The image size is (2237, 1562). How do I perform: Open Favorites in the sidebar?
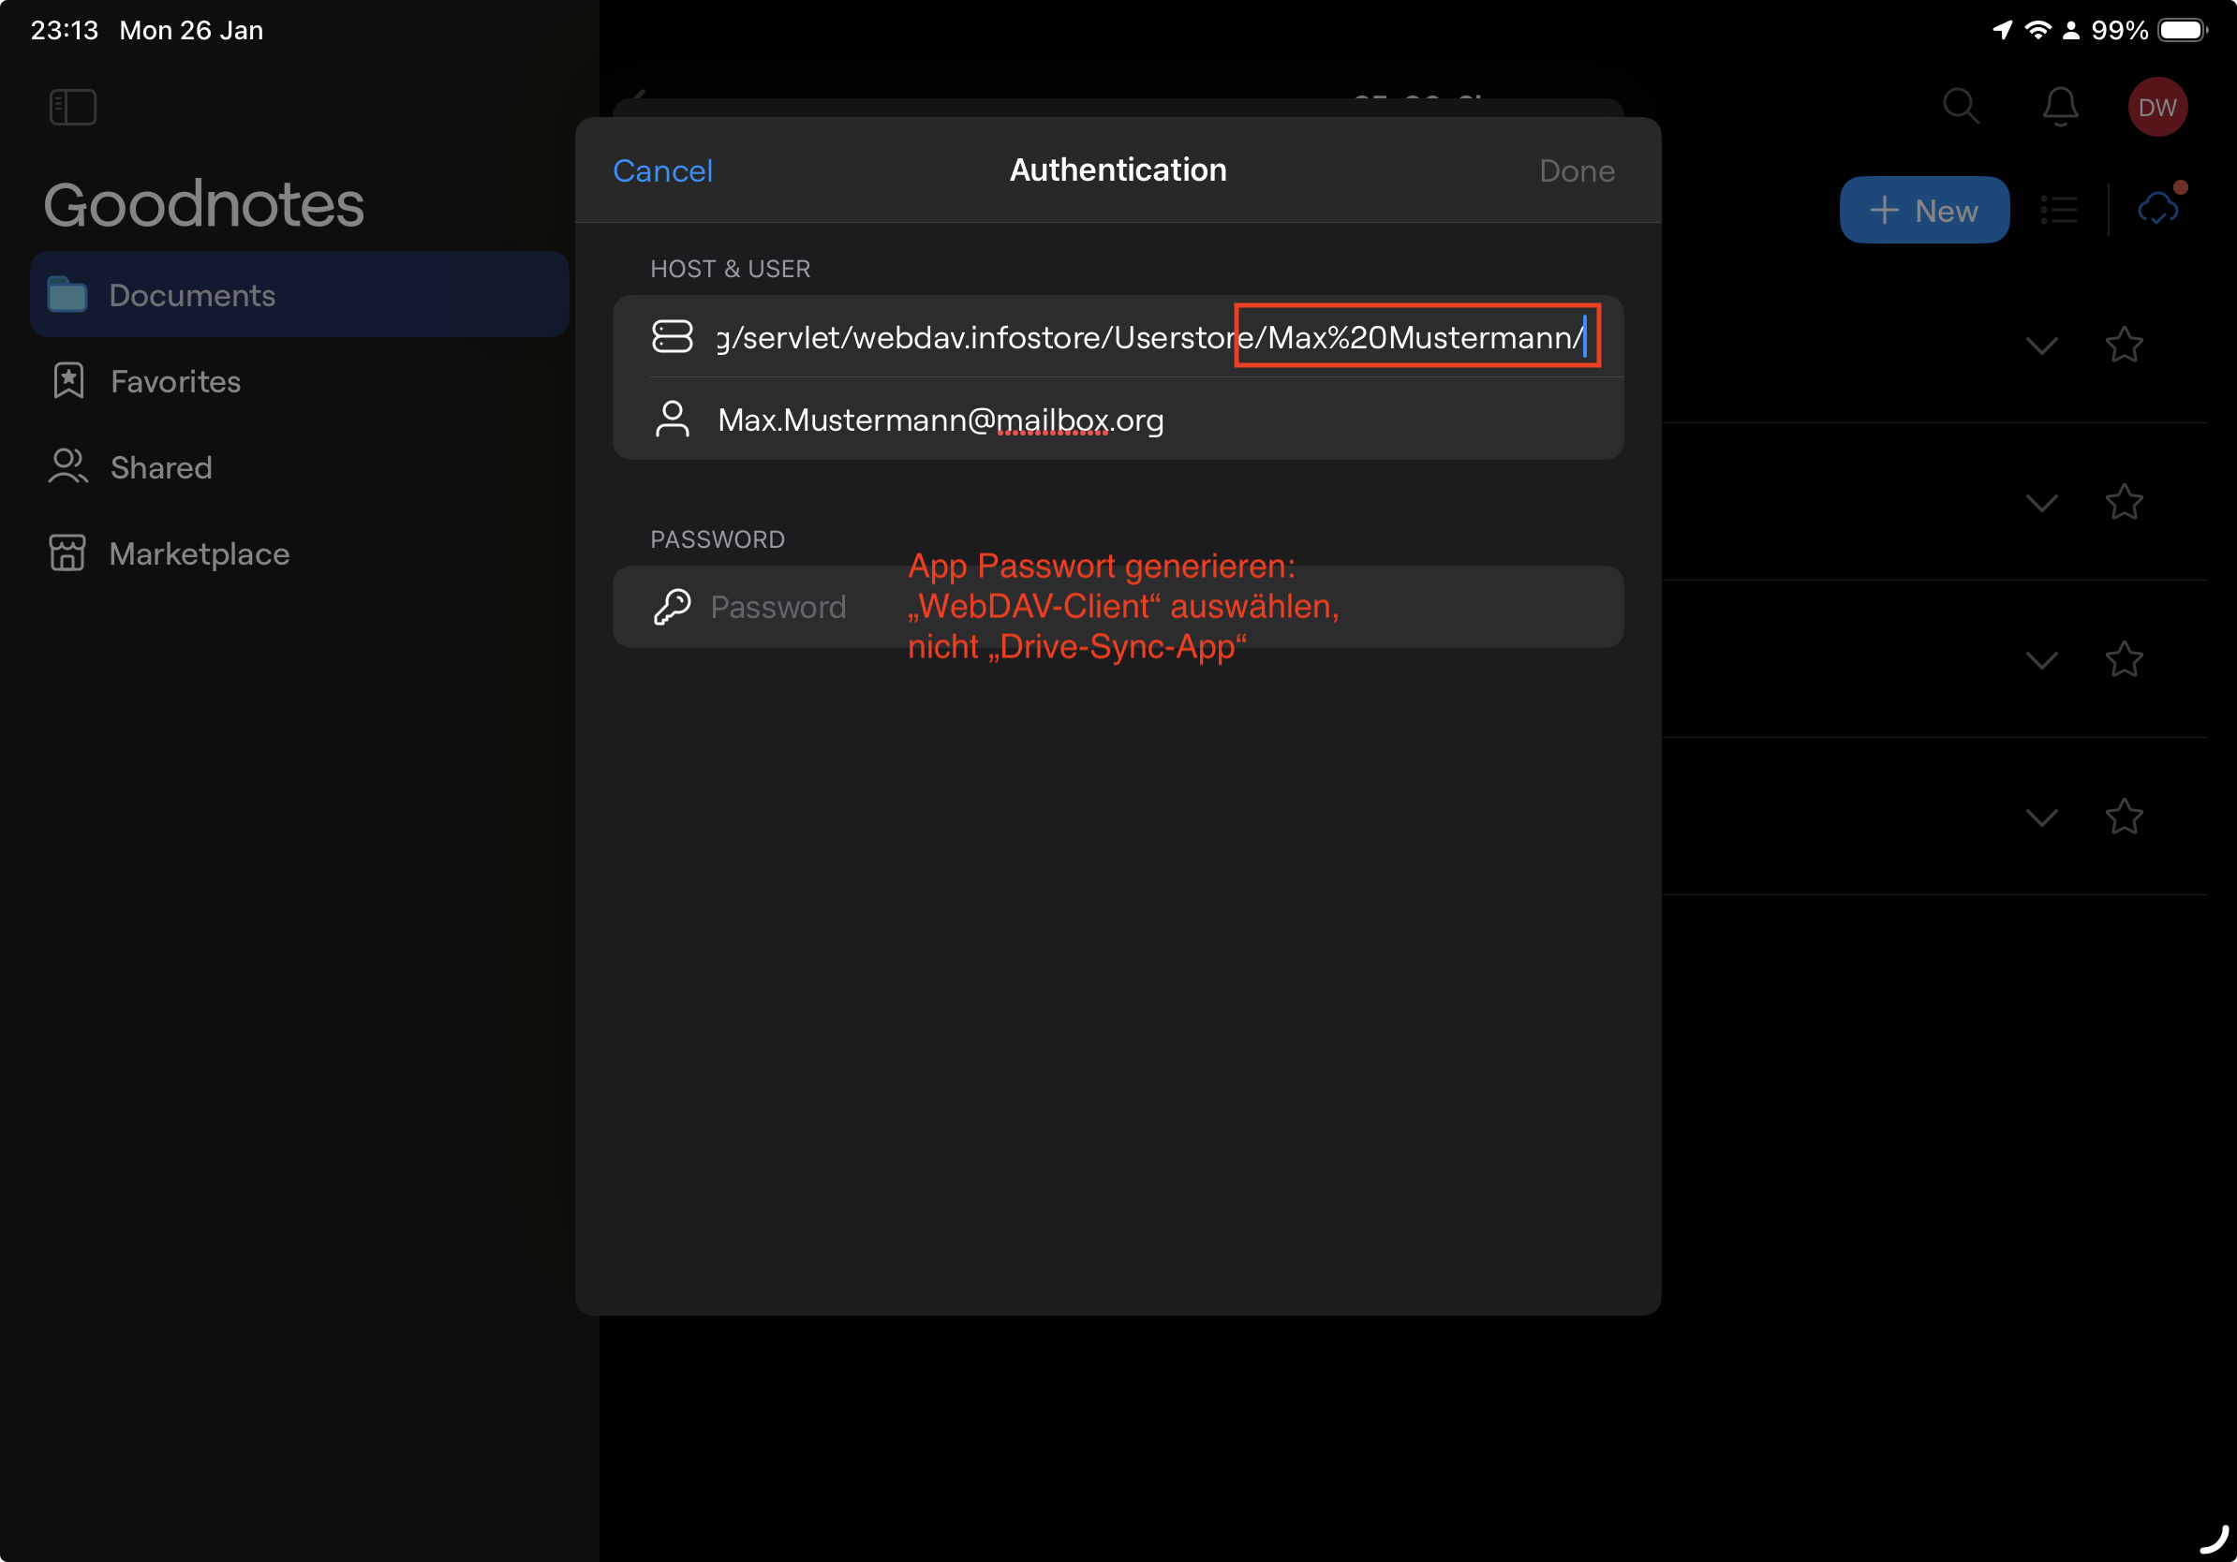[175, 382]
